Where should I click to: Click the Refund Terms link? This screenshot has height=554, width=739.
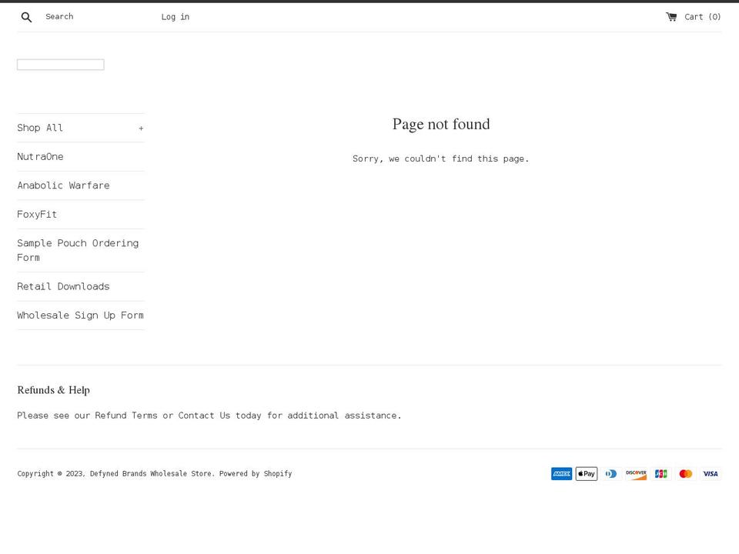125,415
